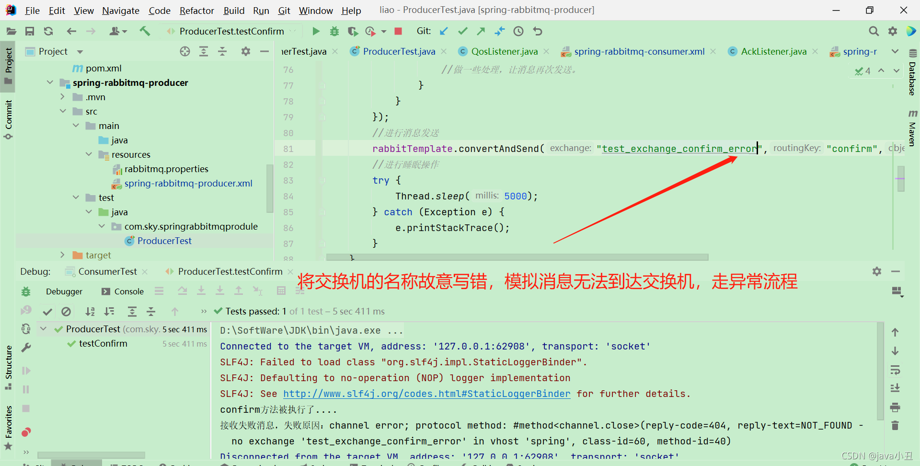Open debug panel settings gear
920x466 pixels.
tap(877, 271)
